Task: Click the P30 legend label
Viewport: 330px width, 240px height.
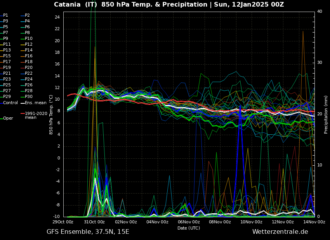Action: click(x=28, y=97)
